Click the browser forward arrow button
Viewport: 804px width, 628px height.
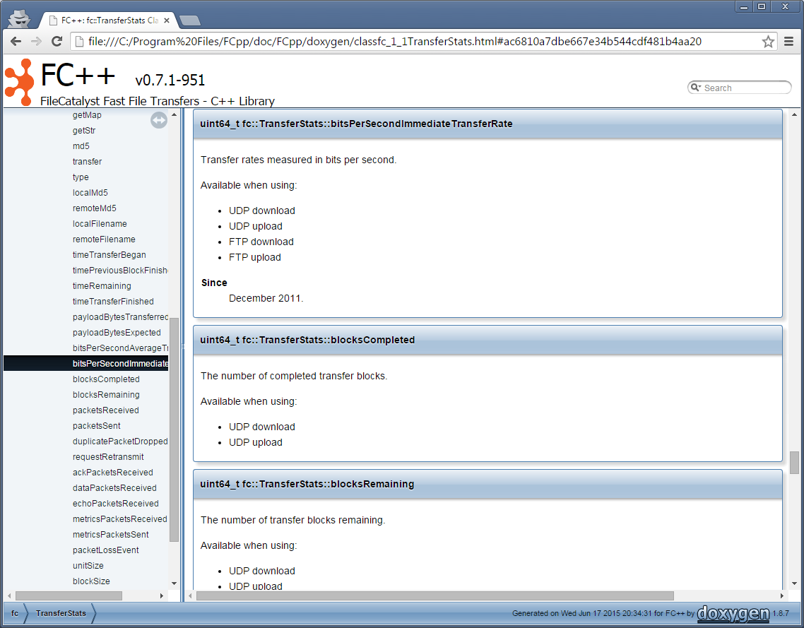tap(36, 42)
